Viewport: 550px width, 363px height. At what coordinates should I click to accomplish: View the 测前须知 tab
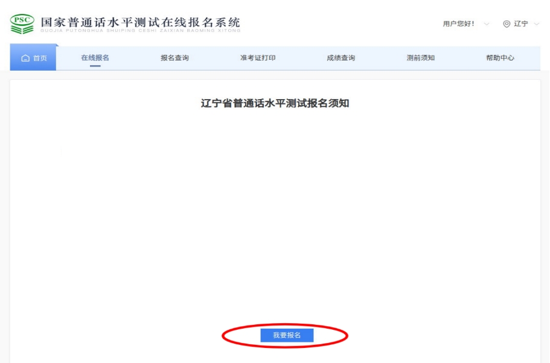pos(420,58)
